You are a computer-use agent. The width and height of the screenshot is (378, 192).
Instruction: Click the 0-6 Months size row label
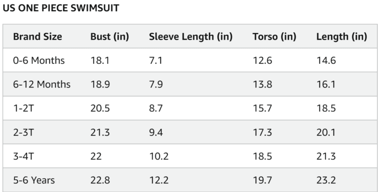pyautogui.click(x=39, y=61)
